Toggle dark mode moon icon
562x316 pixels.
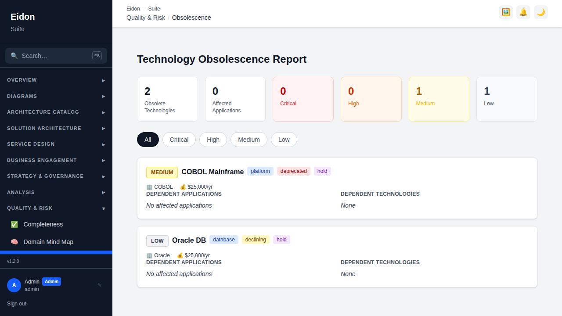click(x=541, y=12)
